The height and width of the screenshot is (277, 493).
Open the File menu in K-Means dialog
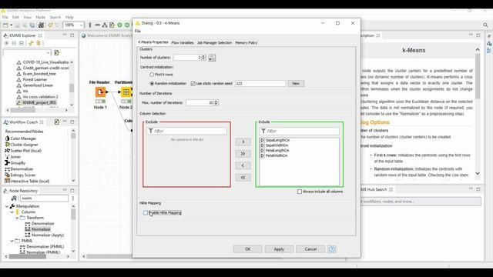click(x=138, y=31)
